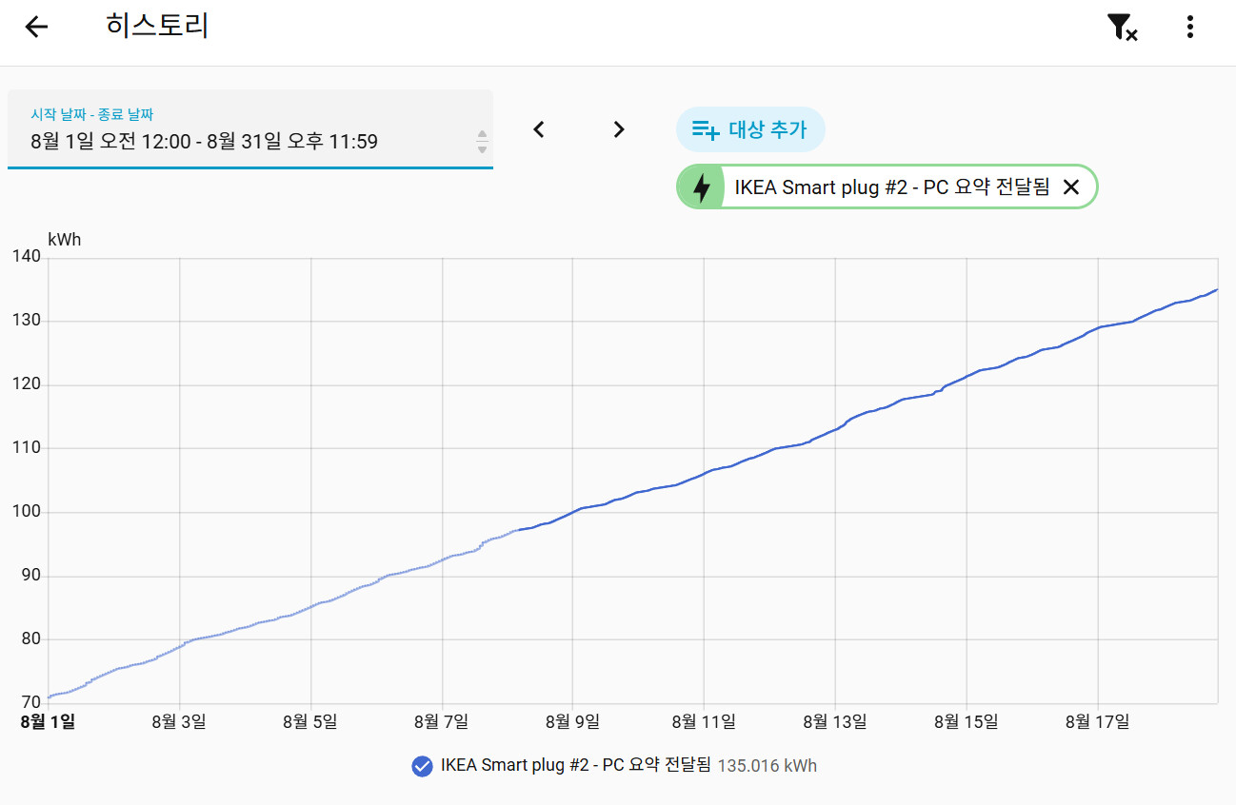Click the 8월 9일 axis label
This screenshot has width=1236, height=805.
(573, 721)
